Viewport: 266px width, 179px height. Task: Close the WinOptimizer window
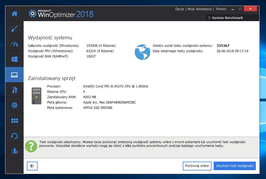point(250,9)
